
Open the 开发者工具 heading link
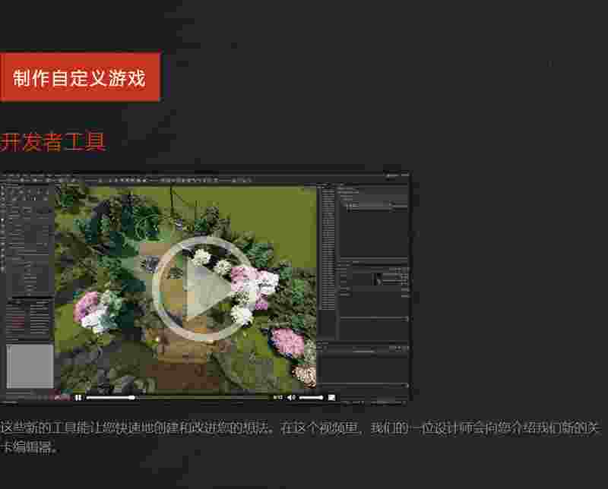point(53,142)
